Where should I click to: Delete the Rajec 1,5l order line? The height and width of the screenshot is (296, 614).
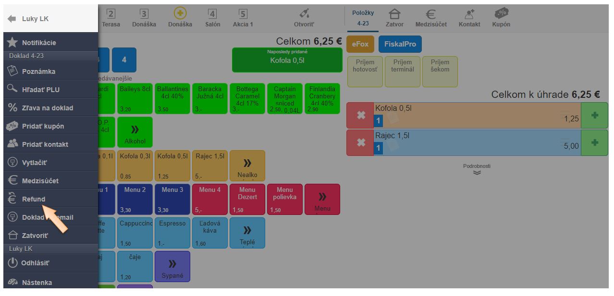click(360, 142)
